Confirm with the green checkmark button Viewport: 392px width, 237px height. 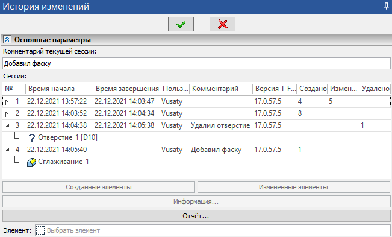181,24
